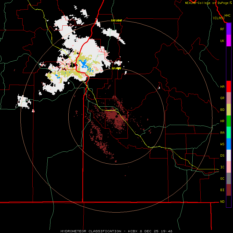Image resolution: width=233 pixels, height=233 pixels.
Task: Click the [CLAS] units label
Action: [219, 18]
